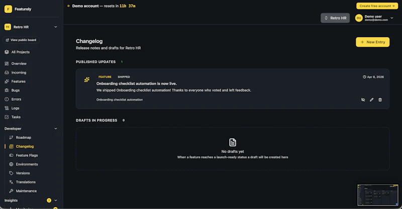Click the Versions tag icon
Image resolution: width=402 pixels, height=209 pixels.
tap(11, 173)
